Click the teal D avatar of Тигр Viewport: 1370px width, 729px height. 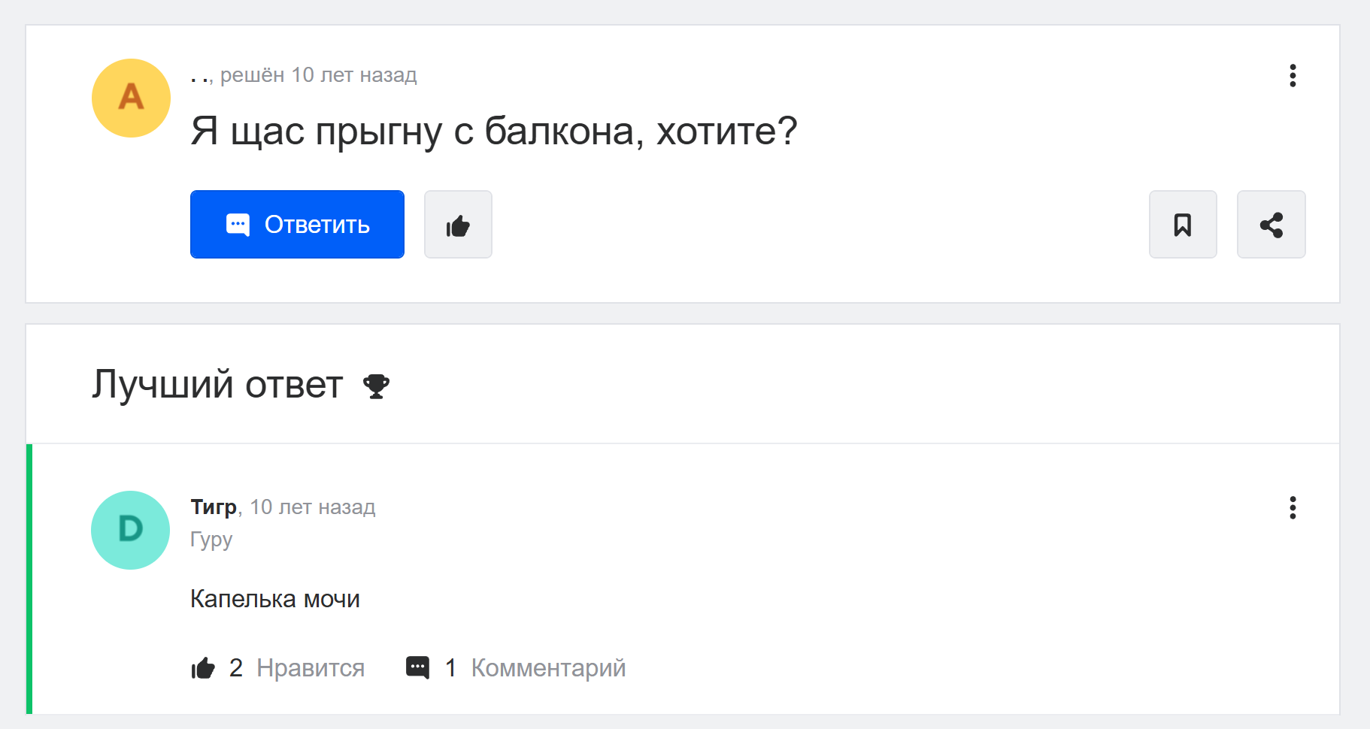click(131, 530)
